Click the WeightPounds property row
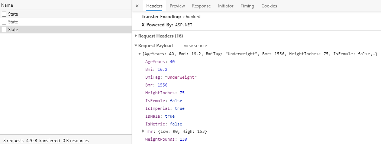 click(x=166, y=139)
